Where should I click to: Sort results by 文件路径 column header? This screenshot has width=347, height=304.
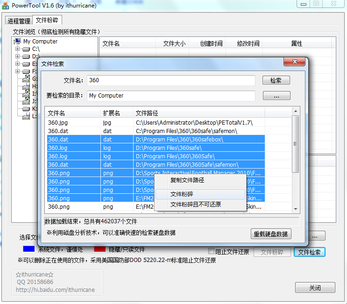199,113
